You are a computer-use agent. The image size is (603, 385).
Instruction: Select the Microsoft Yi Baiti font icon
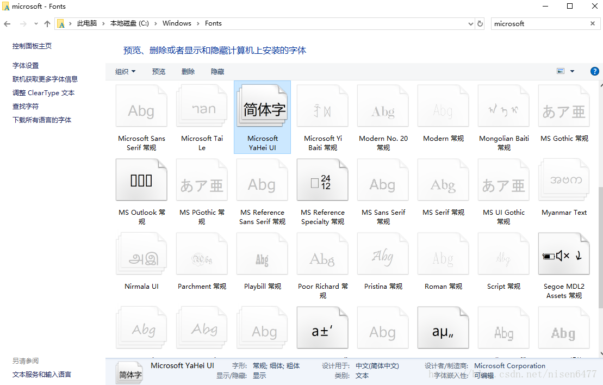(322, 107)
